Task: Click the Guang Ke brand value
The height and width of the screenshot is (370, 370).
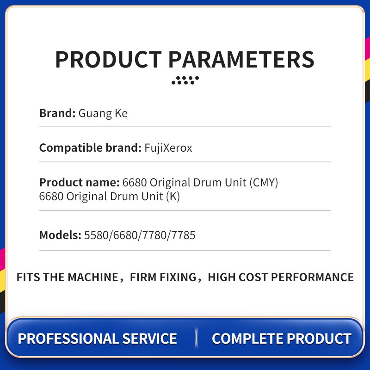Action: coord(103,113)
